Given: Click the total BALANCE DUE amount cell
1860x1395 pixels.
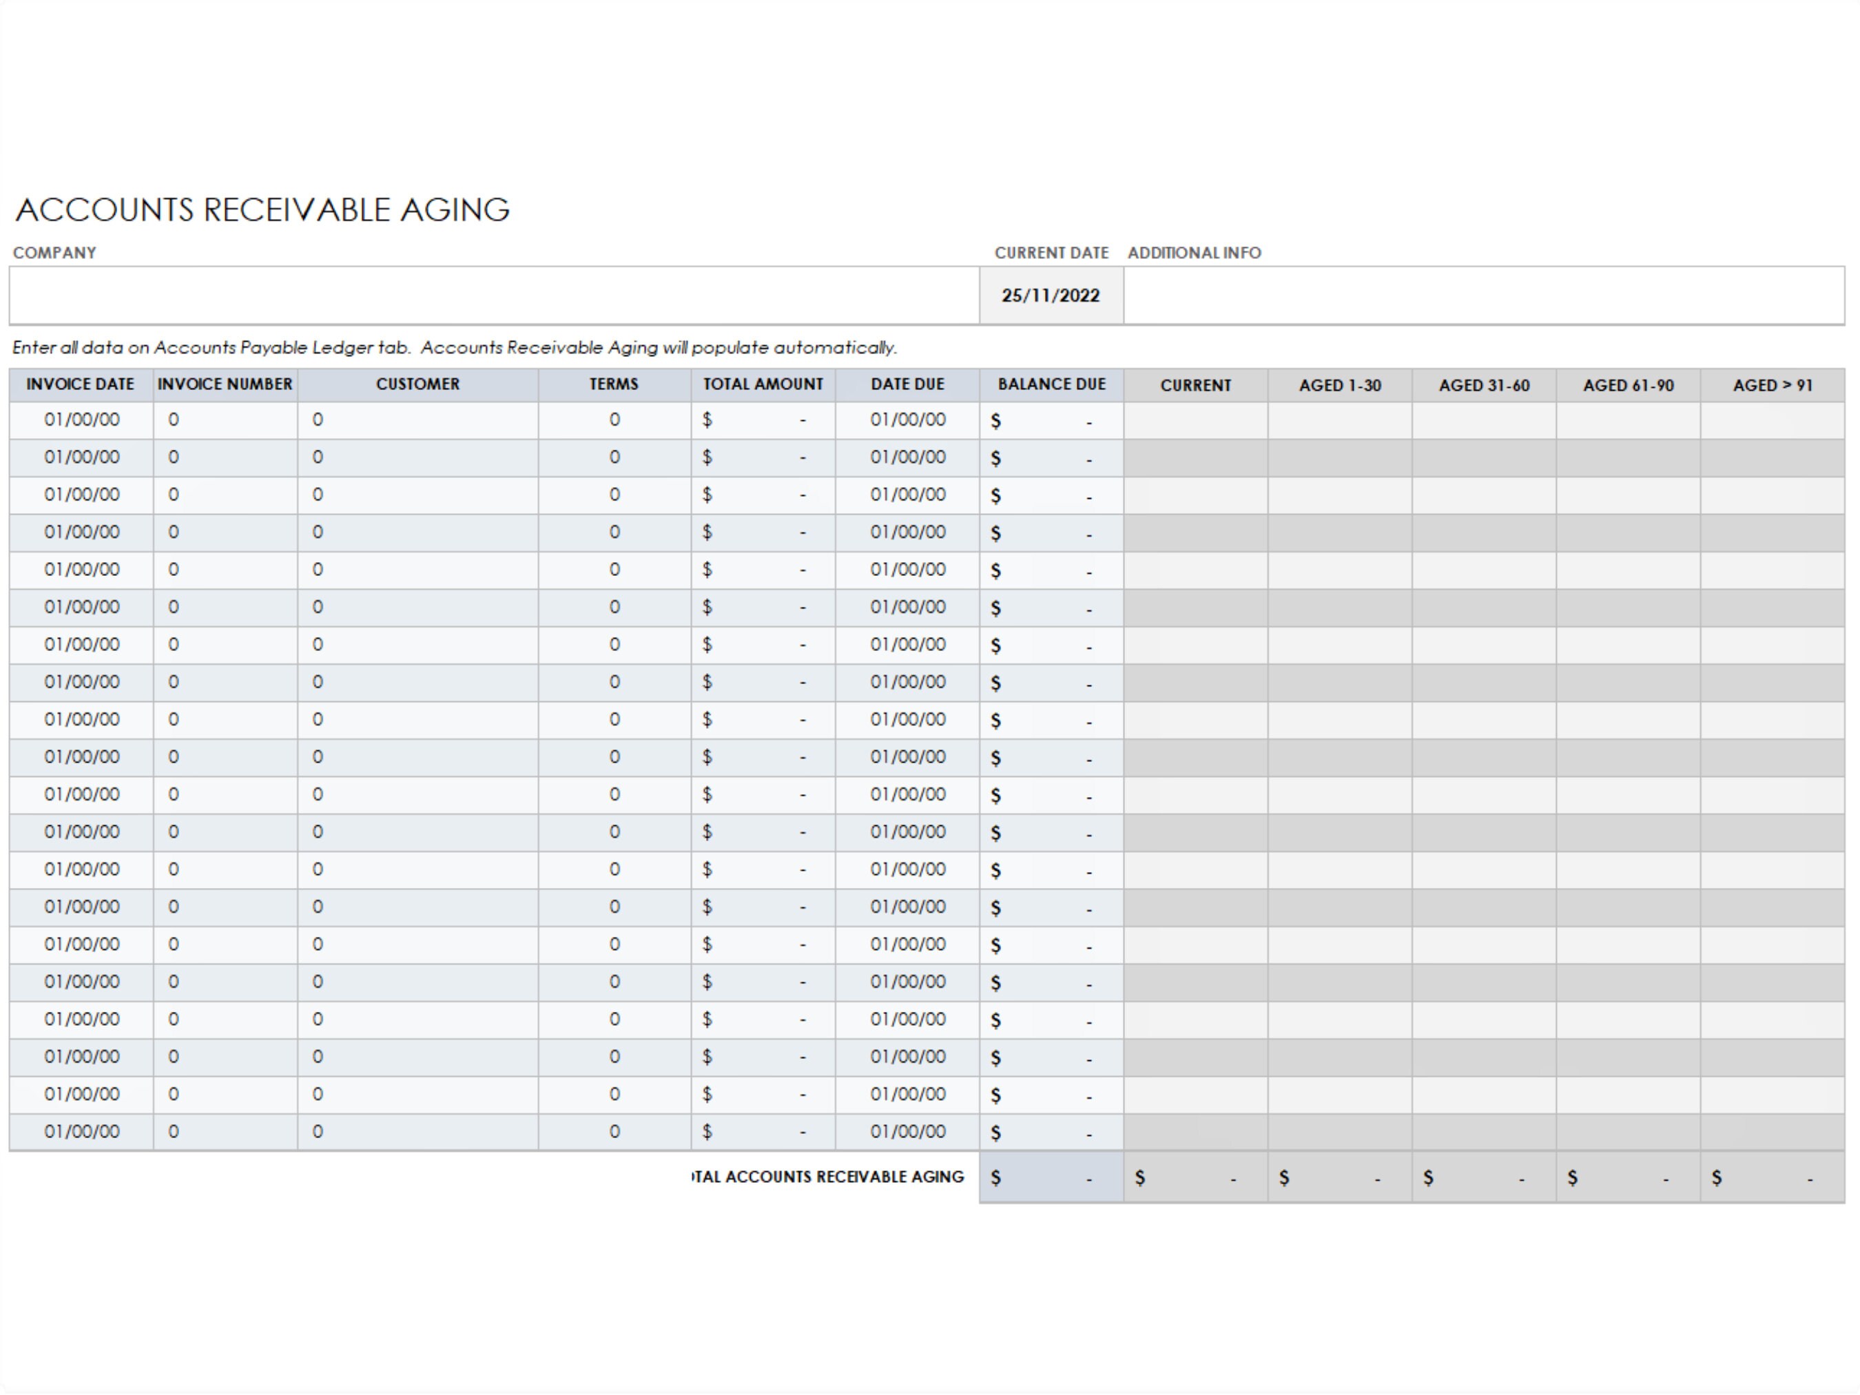Looking at the screenshot, I should [x=1051, y=1177].
